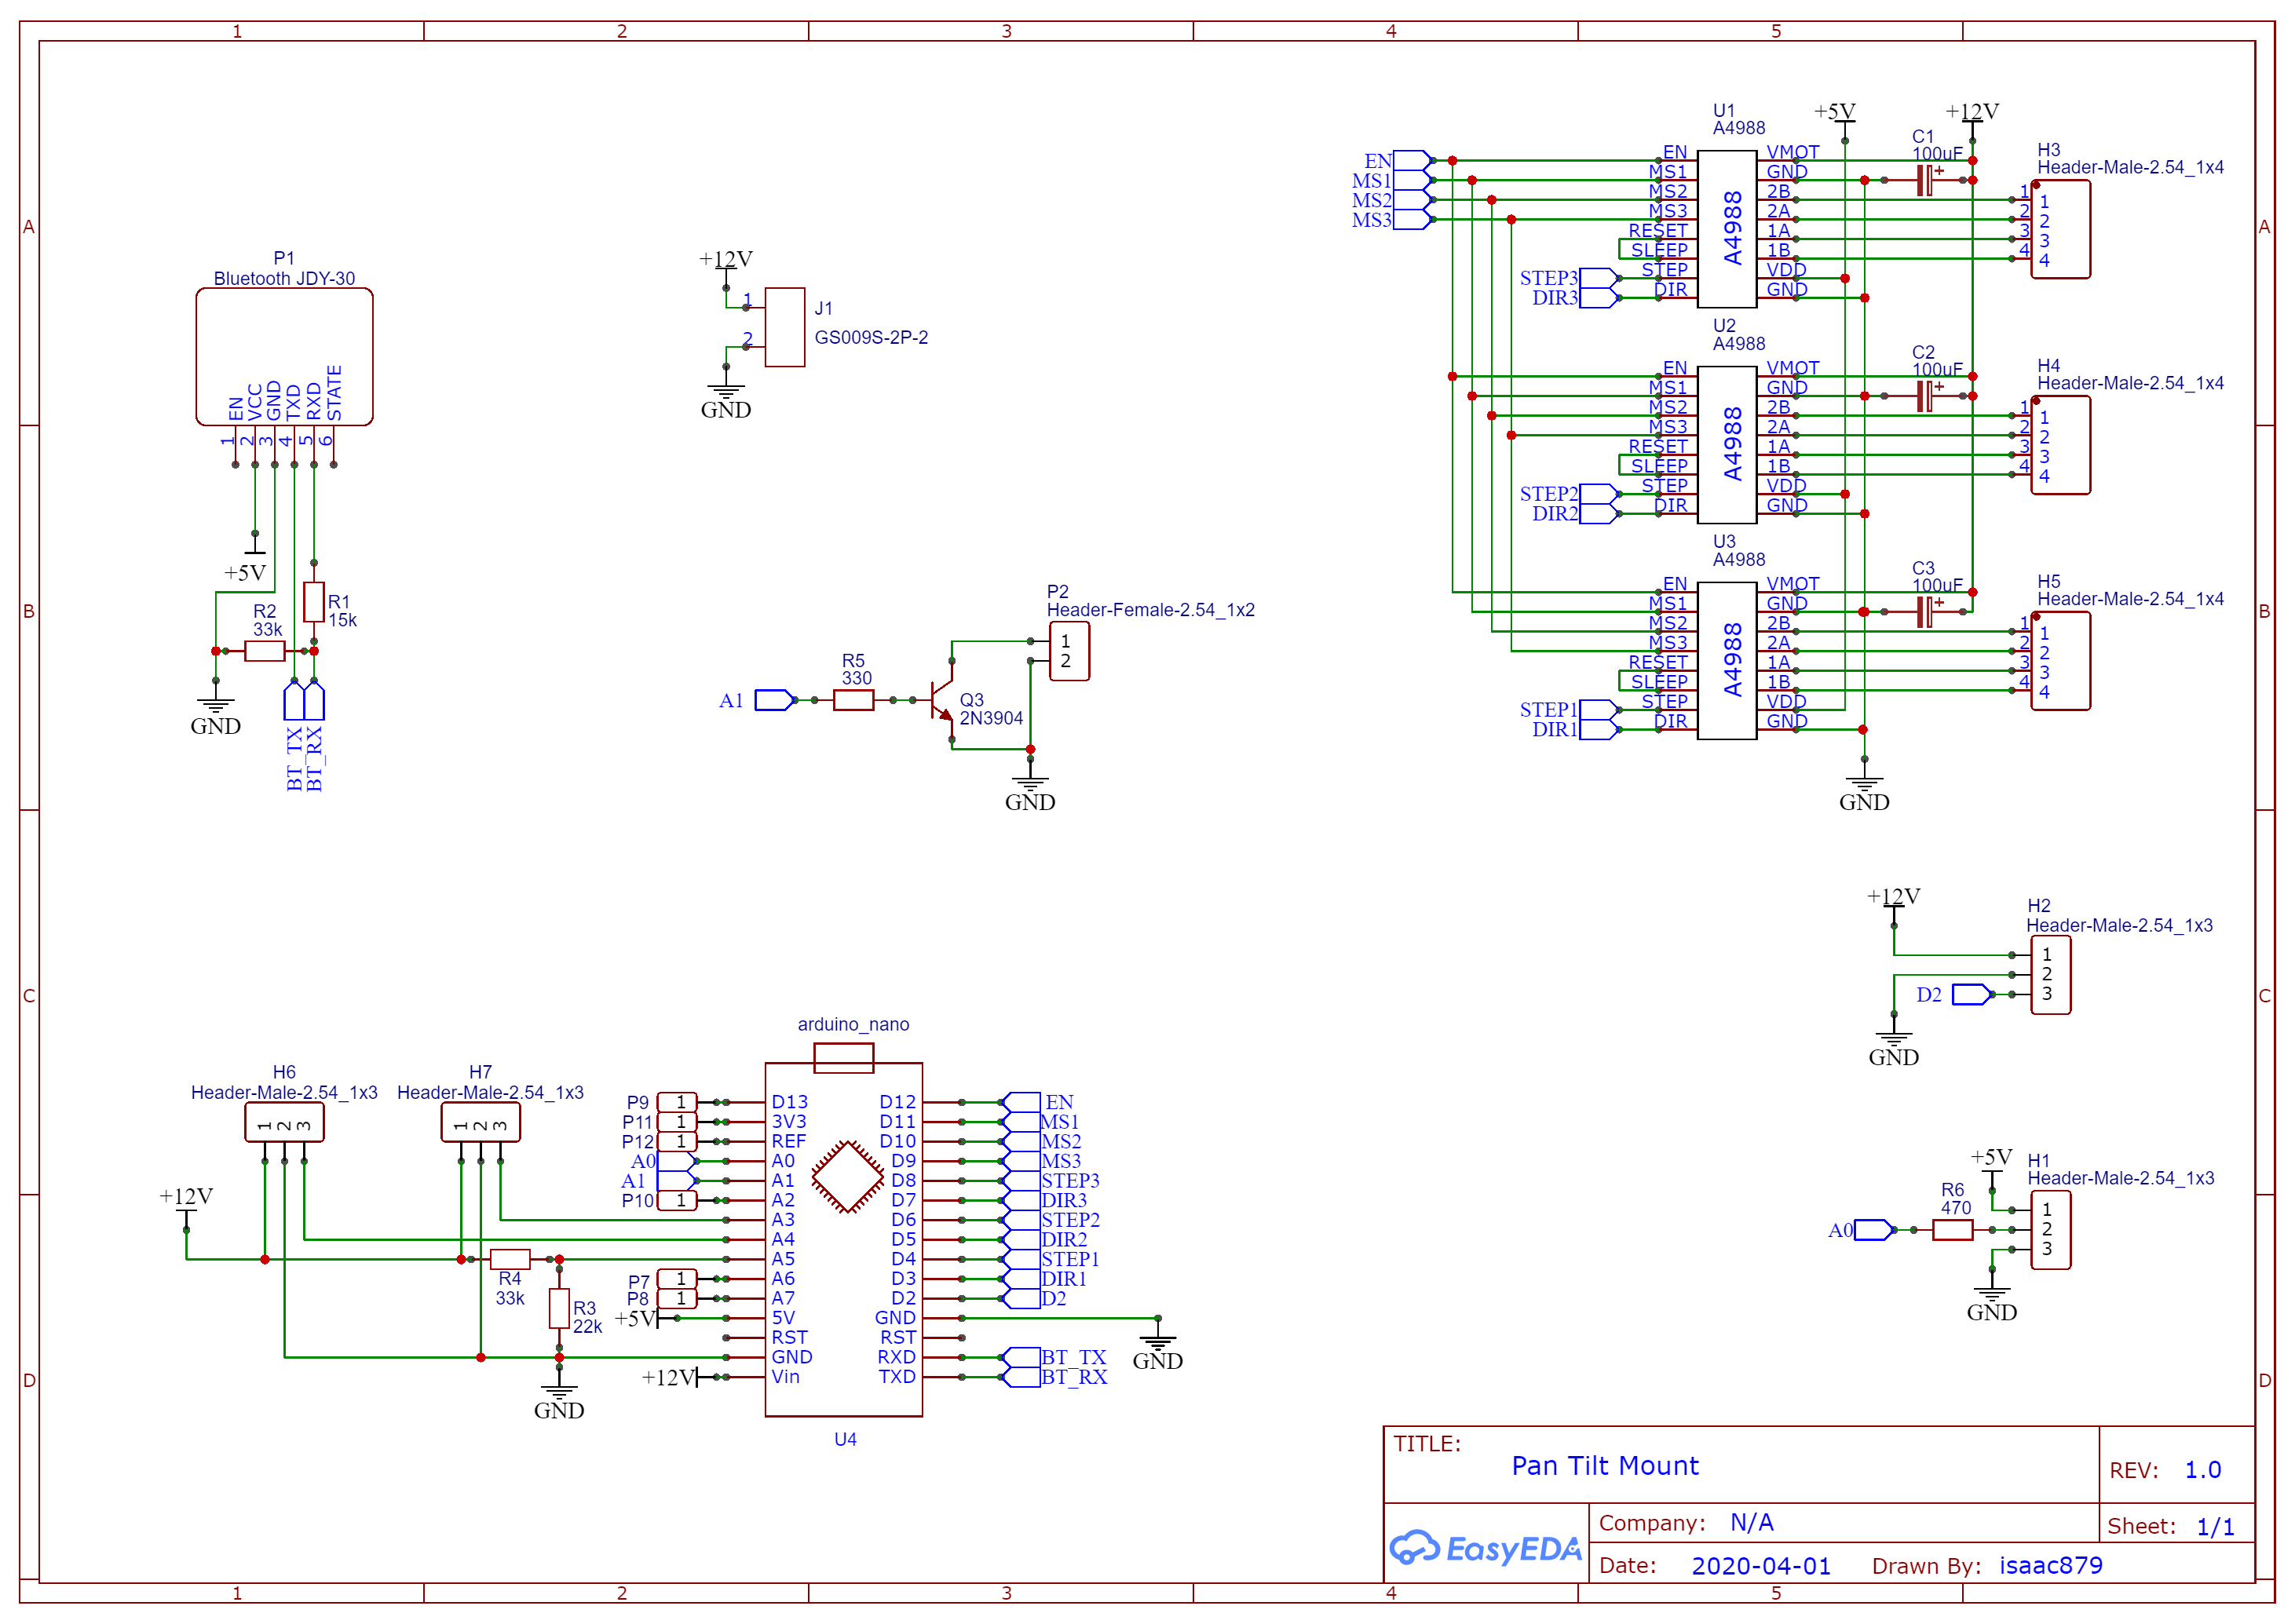Click the A0 net port beside R6
The height and width of the screenshot is (1624, 2295).
point(1874,1230)
